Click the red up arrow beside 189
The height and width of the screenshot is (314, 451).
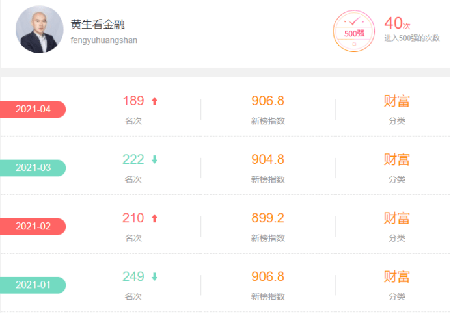coord(154,101)
